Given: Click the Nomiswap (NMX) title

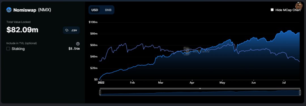Looking at the screenshot, I should click(x=32, y=10).
